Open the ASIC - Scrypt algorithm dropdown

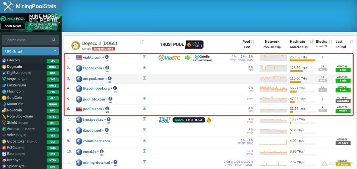[30, 51]
